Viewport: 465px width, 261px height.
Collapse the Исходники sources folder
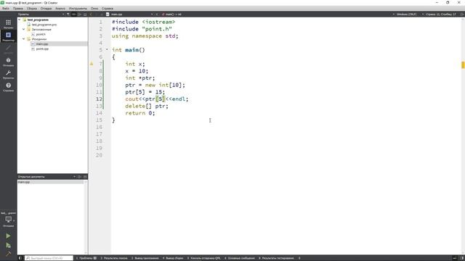pos(24,39)
